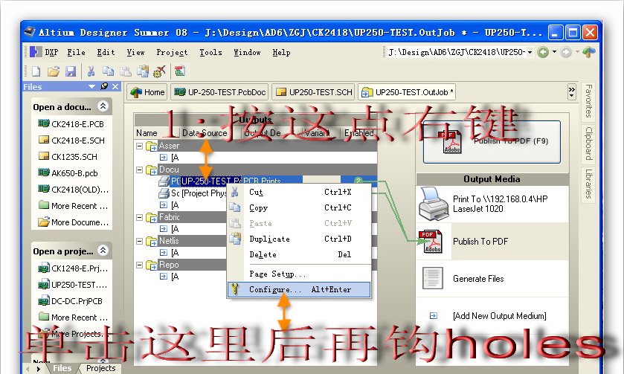Choose Configure... from context menu
The image size is (624, 374).
(x=299, y=289)
